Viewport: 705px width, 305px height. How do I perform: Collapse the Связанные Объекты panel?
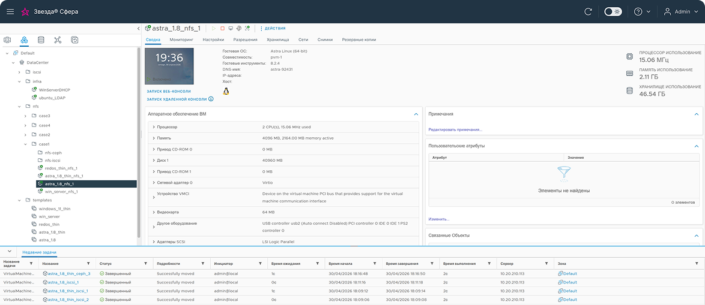pyautogui.click(x=697, y=235)
